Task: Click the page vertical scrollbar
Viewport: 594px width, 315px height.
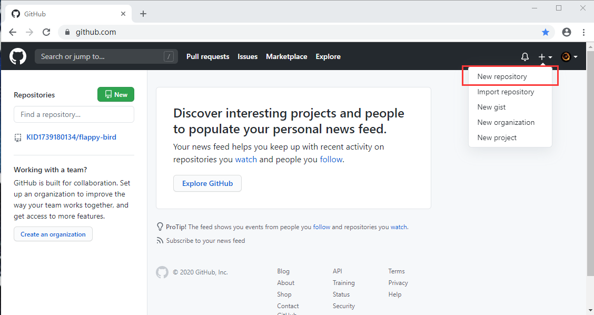Action: click(590, 163)
